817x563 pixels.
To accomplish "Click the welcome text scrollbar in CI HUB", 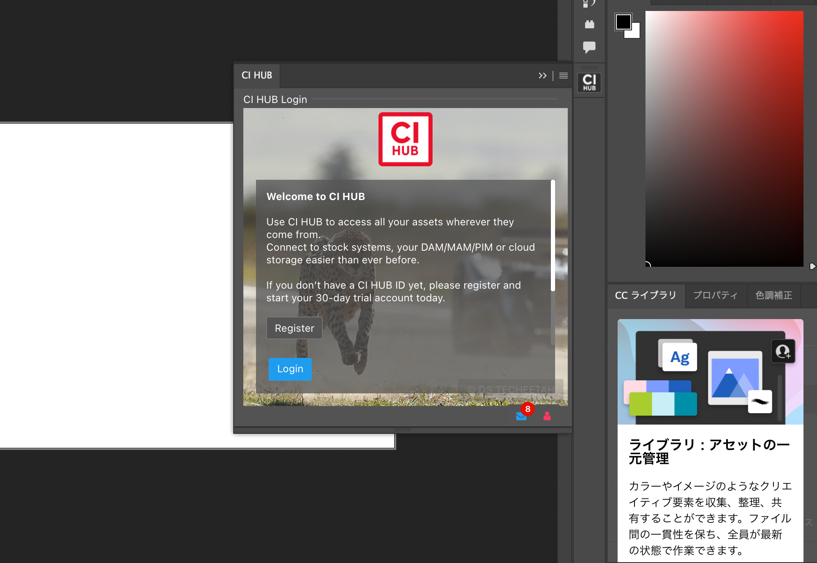I will [553, 235].
